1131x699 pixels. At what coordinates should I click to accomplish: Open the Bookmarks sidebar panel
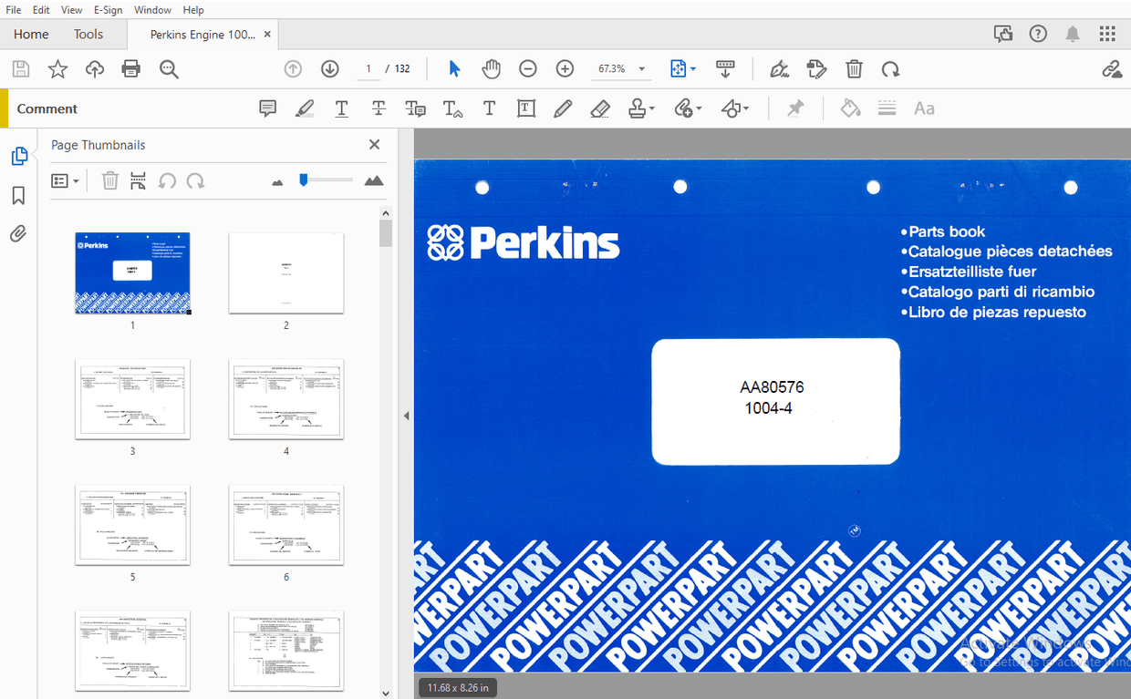click(19, 194)
